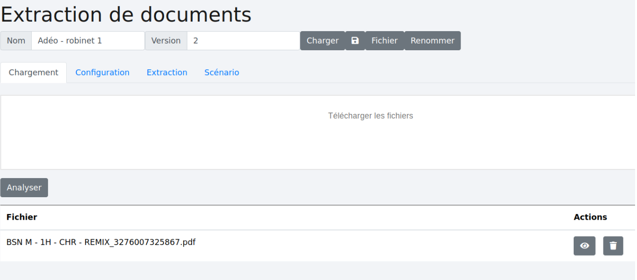Switch to the Configuration tab
Screen dimensions: 637x280
tap(102, 72)
